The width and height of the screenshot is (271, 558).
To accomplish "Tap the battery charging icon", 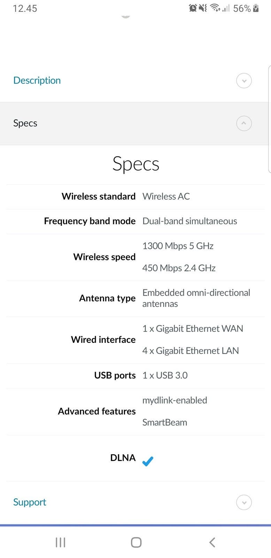I will coord(256,8).
